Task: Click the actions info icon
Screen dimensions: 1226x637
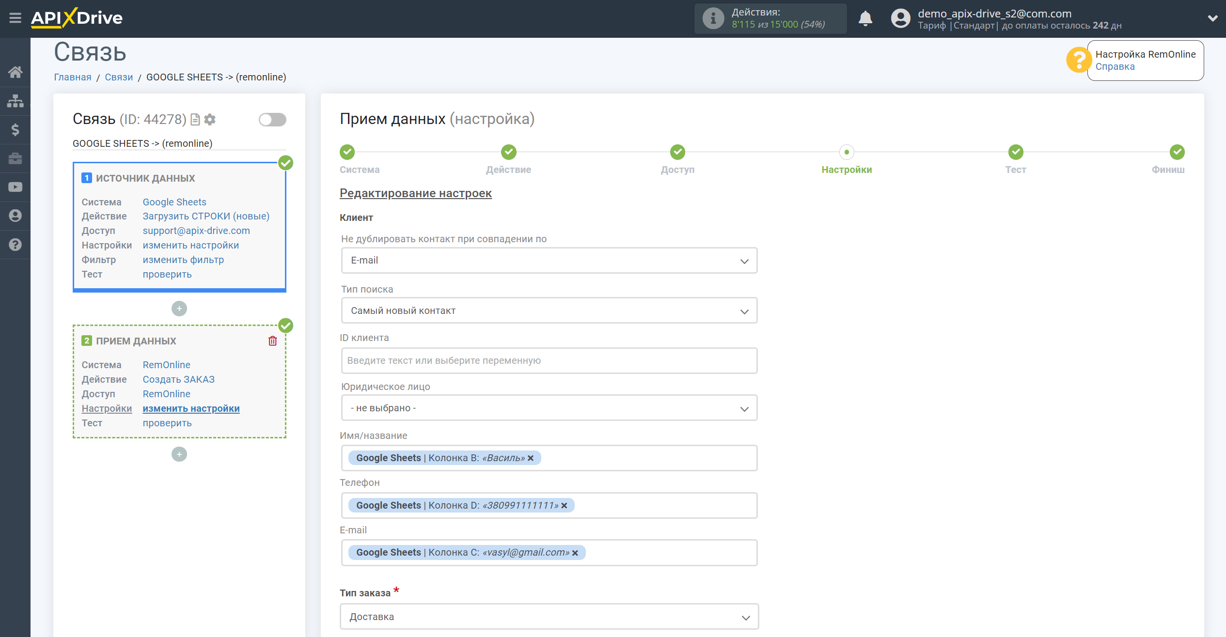Action: coord(713,18)
